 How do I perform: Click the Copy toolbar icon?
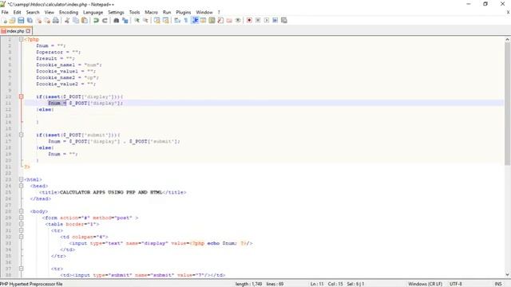pos(76,21)
